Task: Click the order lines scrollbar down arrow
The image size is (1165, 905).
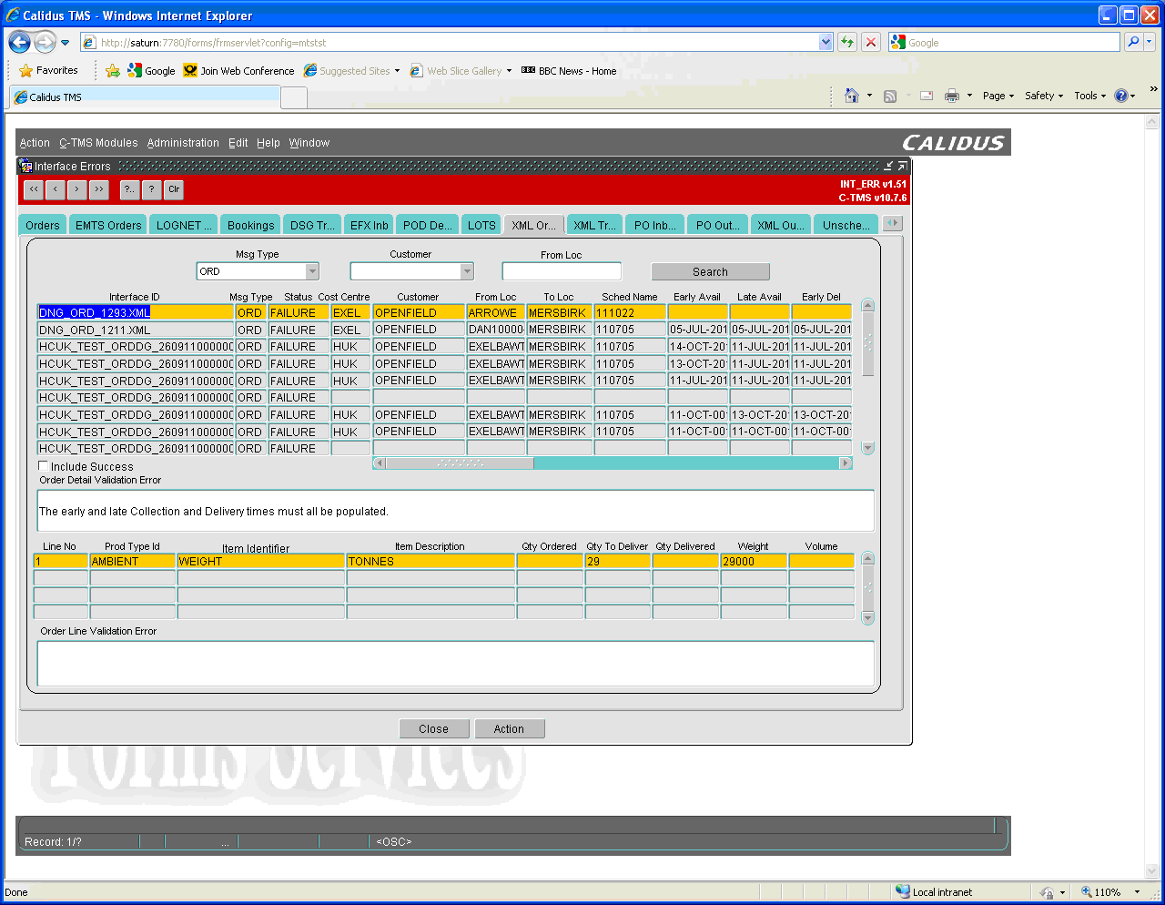Action: click(867, 617)
